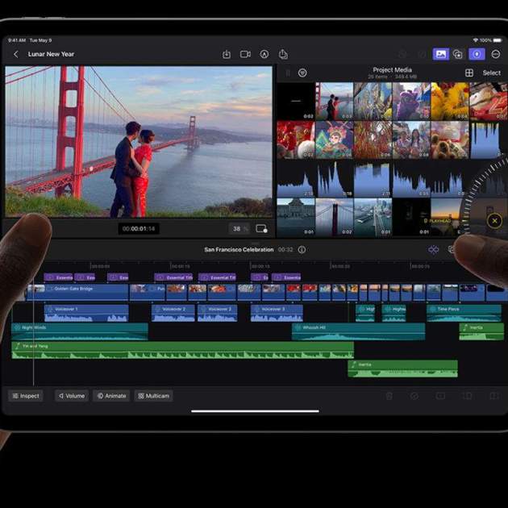Open the share/export icon
This screenshot has height=508, width=508.
(x=283, y=54)
